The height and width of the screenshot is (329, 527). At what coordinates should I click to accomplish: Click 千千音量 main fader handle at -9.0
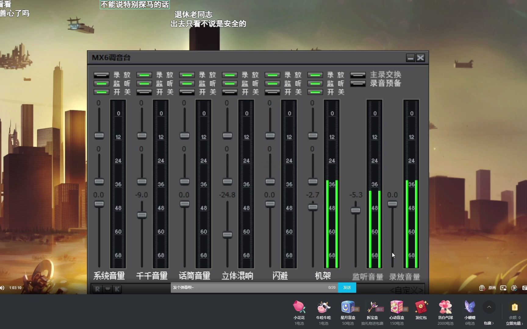click(142, 215)
